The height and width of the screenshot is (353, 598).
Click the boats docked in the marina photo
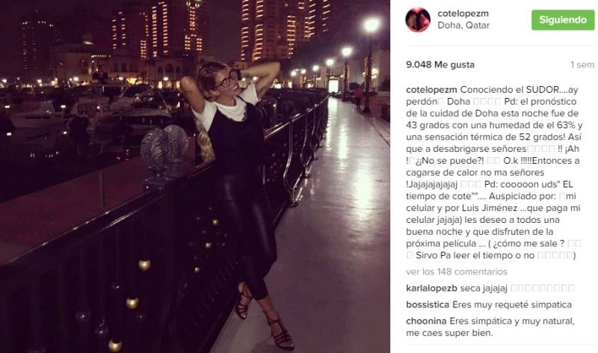[87, 111]
